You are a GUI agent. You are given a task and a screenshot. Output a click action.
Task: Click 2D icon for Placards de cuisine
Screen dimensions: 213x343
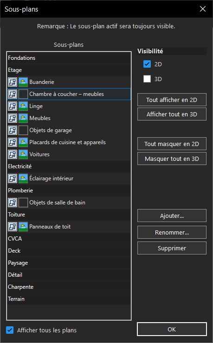(x=13, y=142)
